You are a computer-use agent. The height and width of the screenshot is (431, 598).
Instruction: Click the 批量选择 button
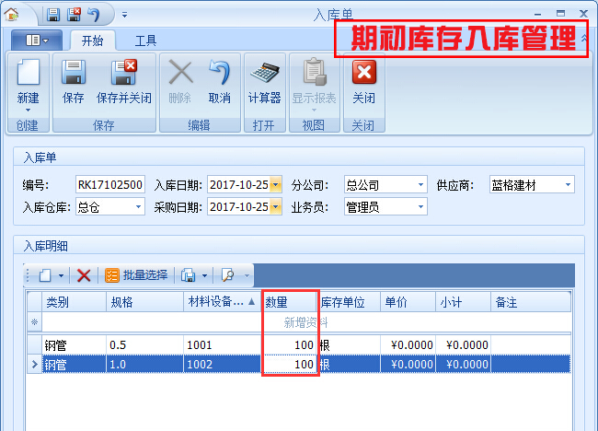[136, 275]
